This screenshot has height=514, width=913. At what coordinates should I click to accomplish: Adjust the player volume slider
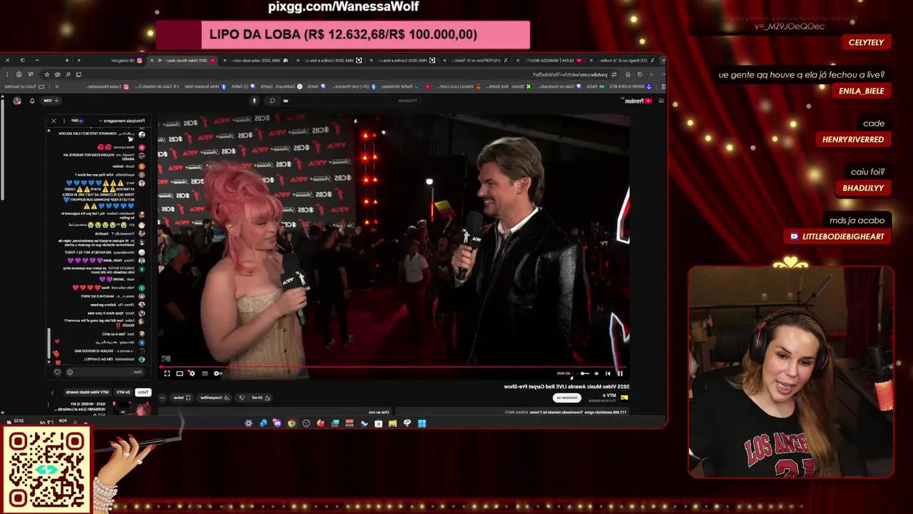pyautogui.click(x=584, y=373)
